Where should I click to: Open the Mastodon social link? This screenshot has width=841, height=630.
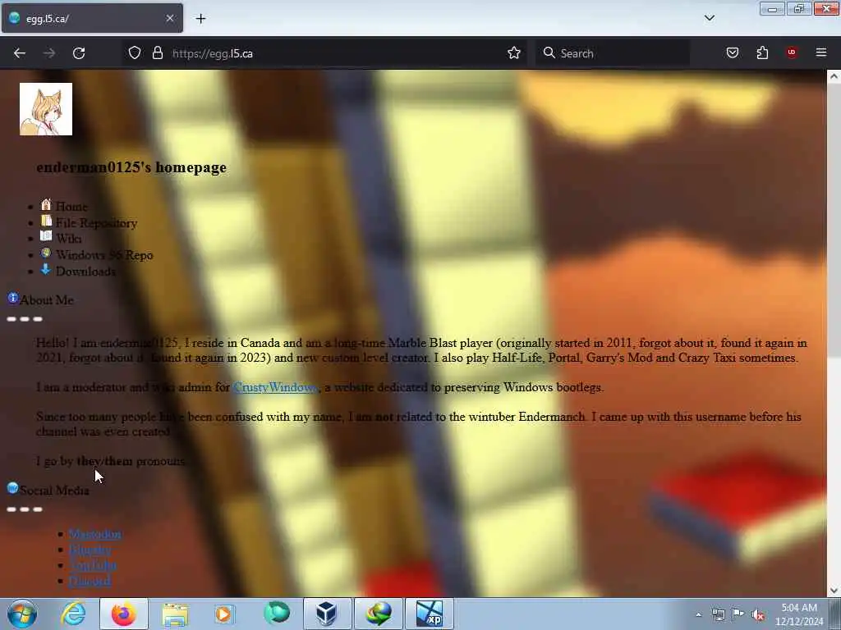95,534
